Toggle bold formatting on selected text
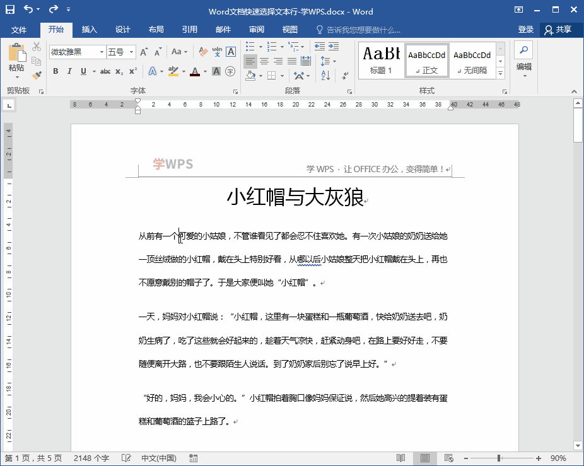584x466 pixels. pyautogui.click(x=56, y=71)
